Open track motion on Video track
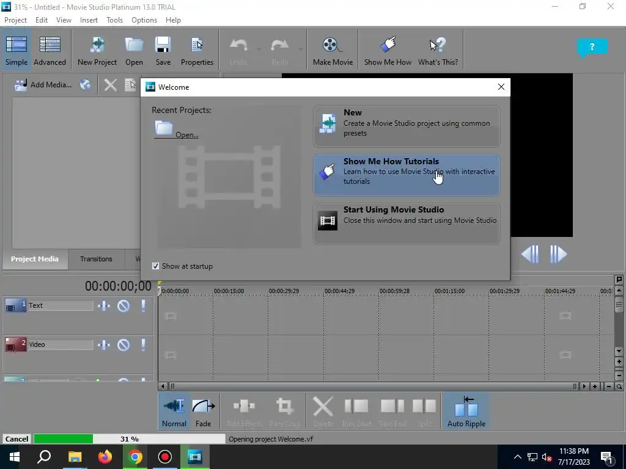Viewport: 626px width, 469px height. point(104,345)
